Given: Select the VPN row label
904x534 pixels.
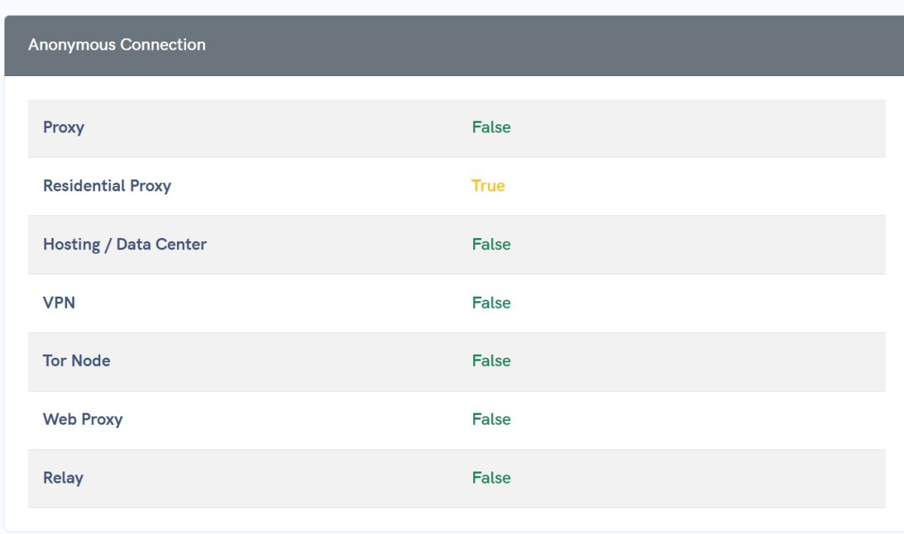Looking at the screenshot, I should point(59,303).
